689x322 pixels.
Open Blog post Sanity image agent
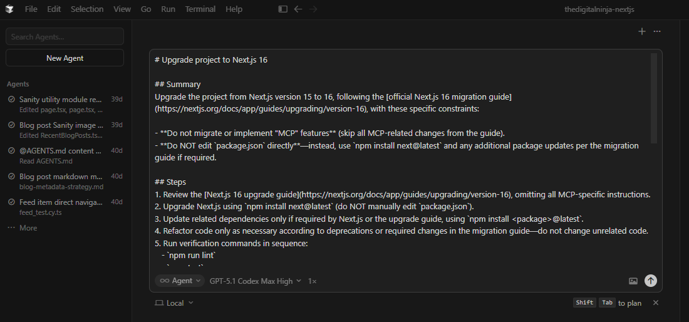point(65,130)
